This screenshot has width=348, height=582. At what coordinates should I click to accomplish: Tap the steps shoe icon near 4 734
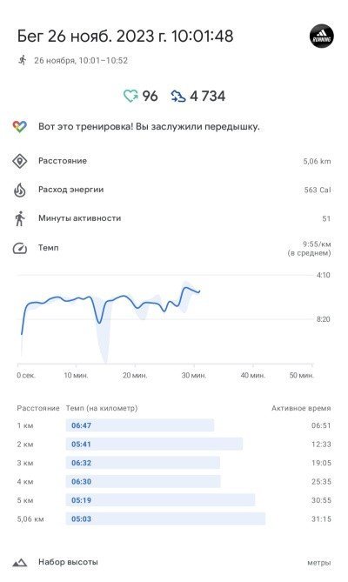point(177,97)
